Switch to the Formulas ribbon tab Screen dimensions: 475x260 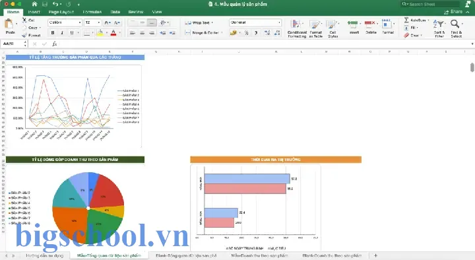click(92, 12)
